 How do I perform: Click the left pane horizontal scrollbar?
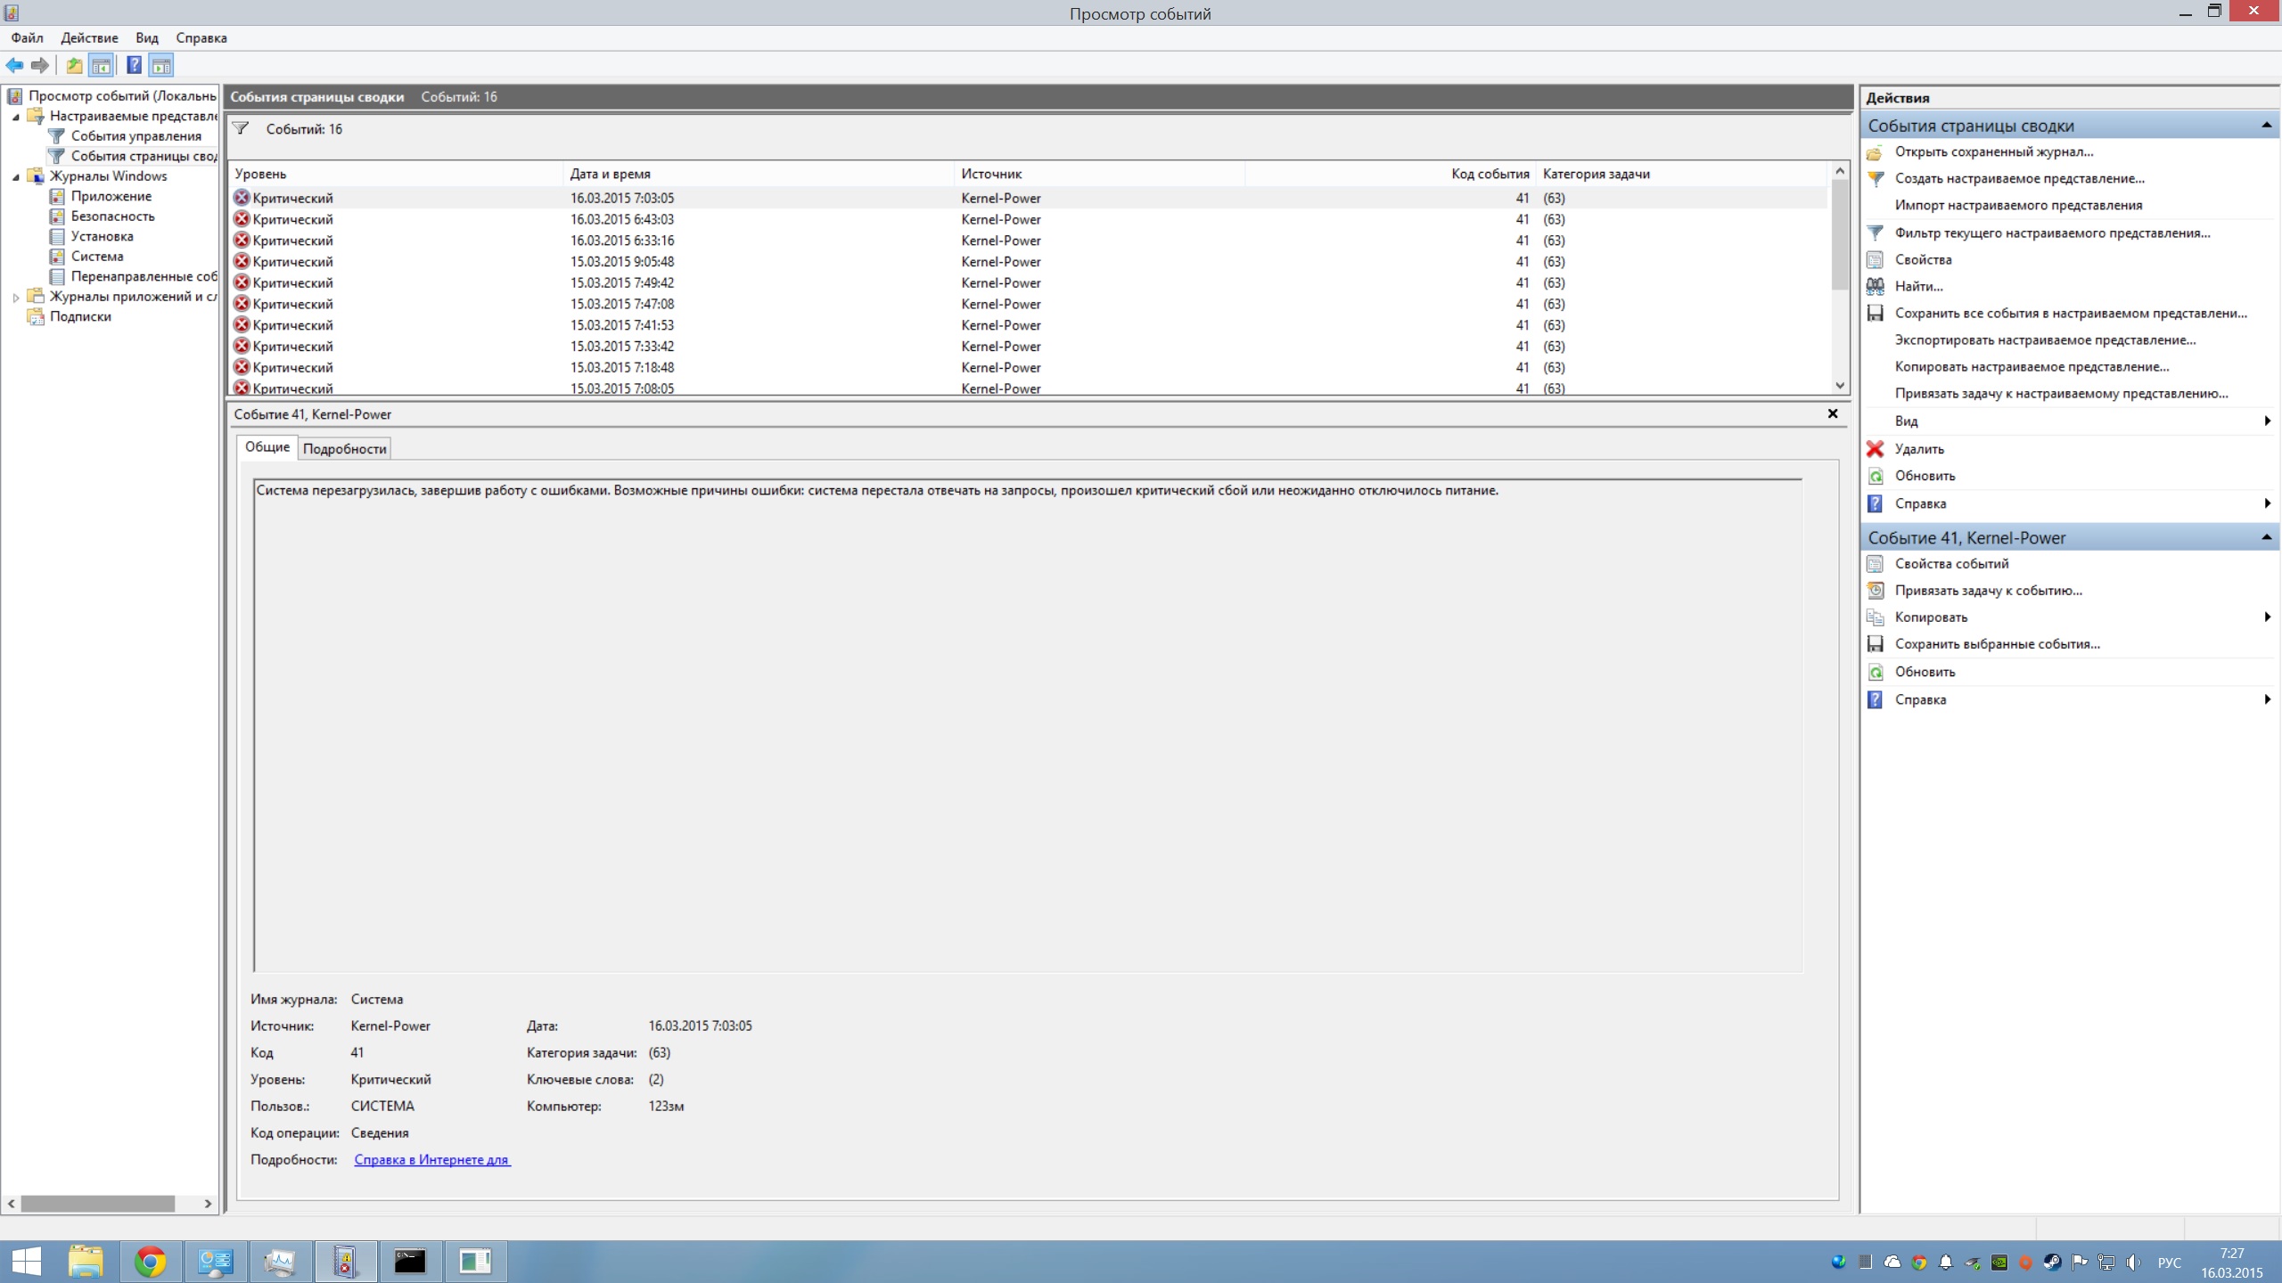tap(98, 1204)
